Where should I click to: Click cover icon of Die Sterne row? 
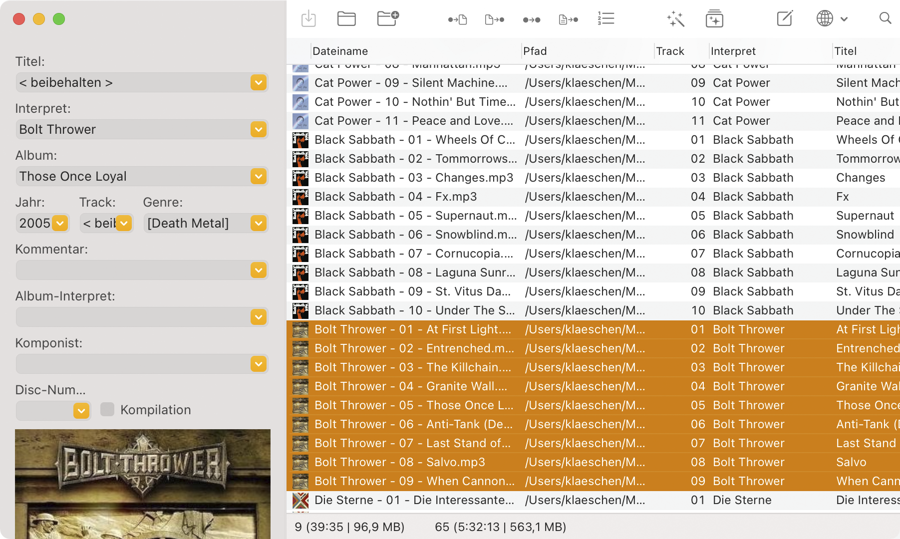point(300,500)
